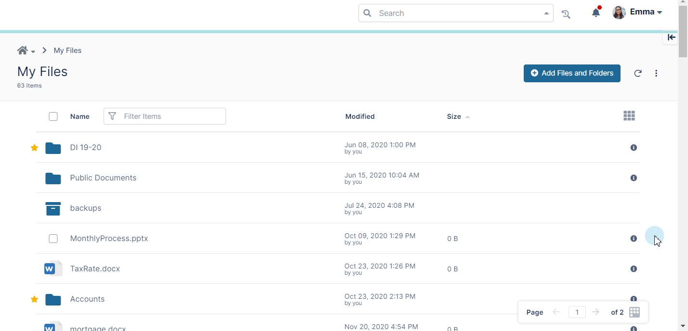This screenshot has width=688, height=331.
Task: Open the search box dropdown arrow
Action: coord(546,13)
